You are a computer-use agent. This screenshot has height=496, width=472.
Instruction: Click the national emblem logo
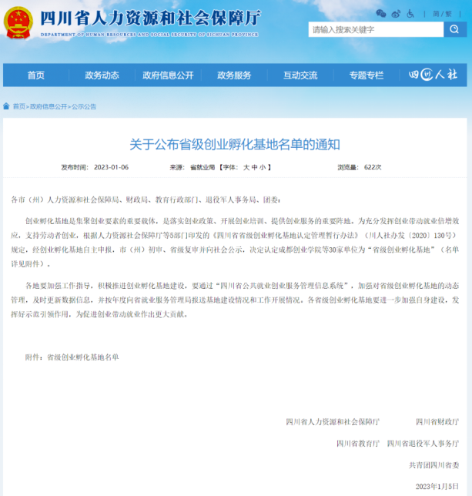pos(18,23)
